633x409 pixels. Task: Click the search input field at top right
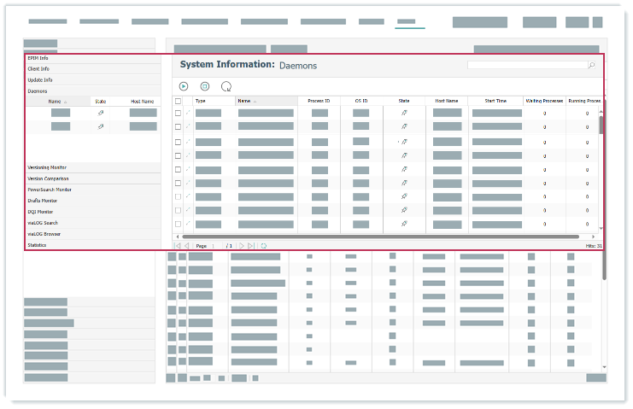pos(525,65)
